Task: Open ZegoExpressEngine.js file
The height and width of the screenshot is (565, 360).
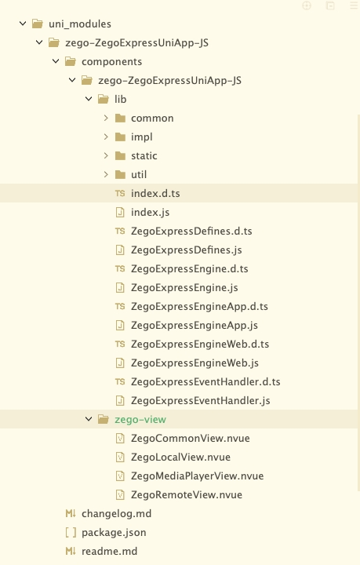Action: pos(184,287)
